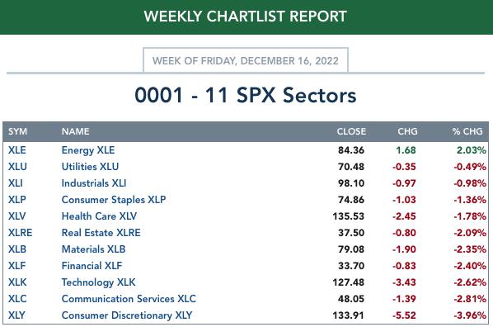Image resolution: width=493 pixels, height=327 pixels.
Task: Sort by % CHG column header
Action: tap(467, 131)
